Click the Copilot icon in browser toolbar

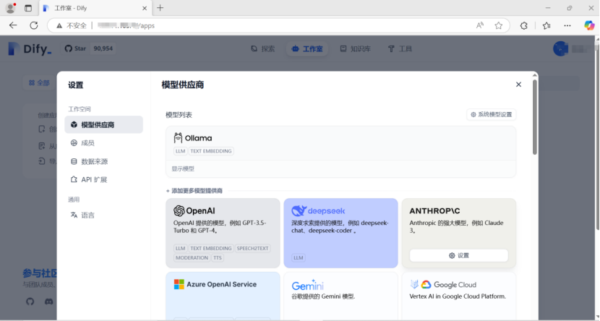tap(589, 25)
